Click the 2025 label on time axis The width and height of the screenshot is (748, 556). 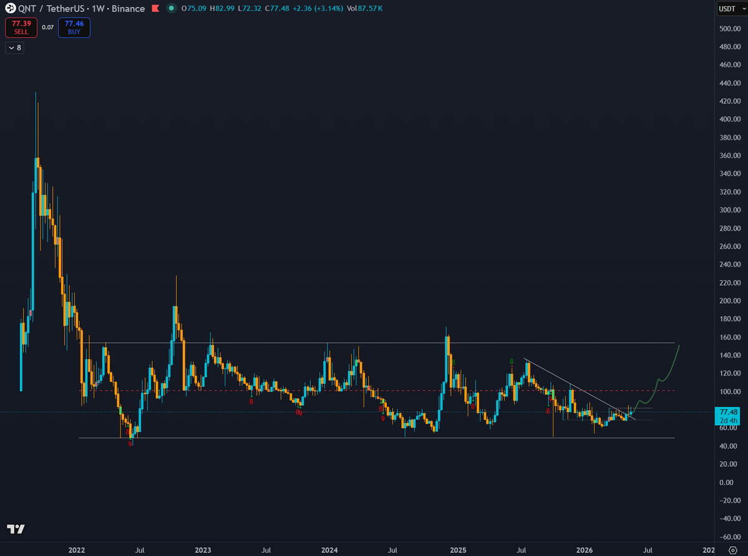coord(459,550)
